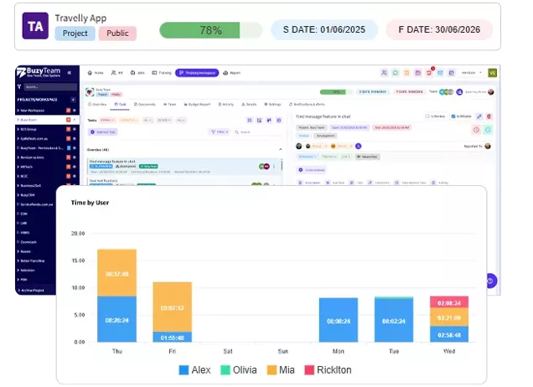Collapse the BuzyTeam sidebar with double-chevron icon
This screenshot has height=387, width=533.
(x=70, y=73)
